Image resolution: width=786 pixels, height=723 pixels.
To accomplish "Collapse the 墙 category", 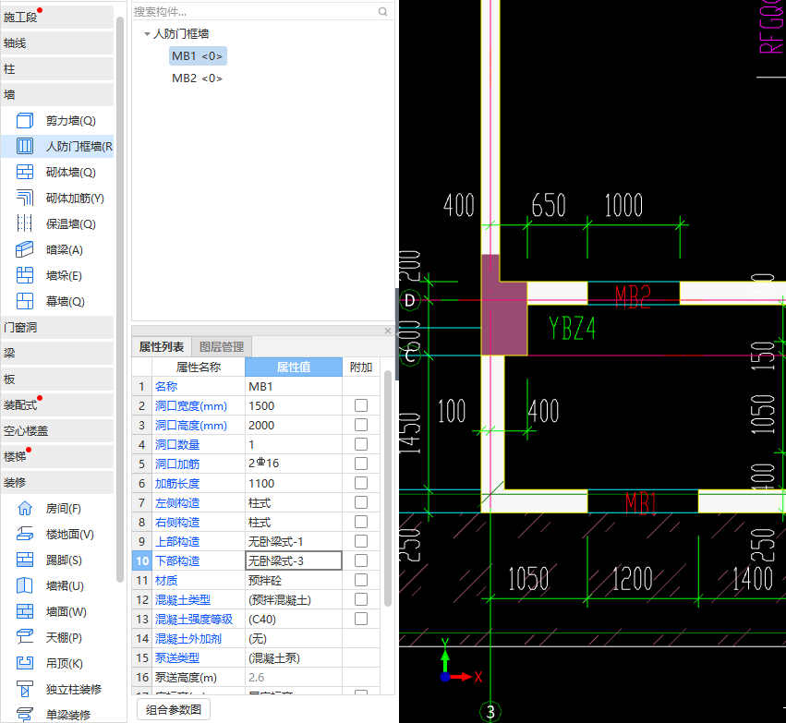I will (57, 95).
